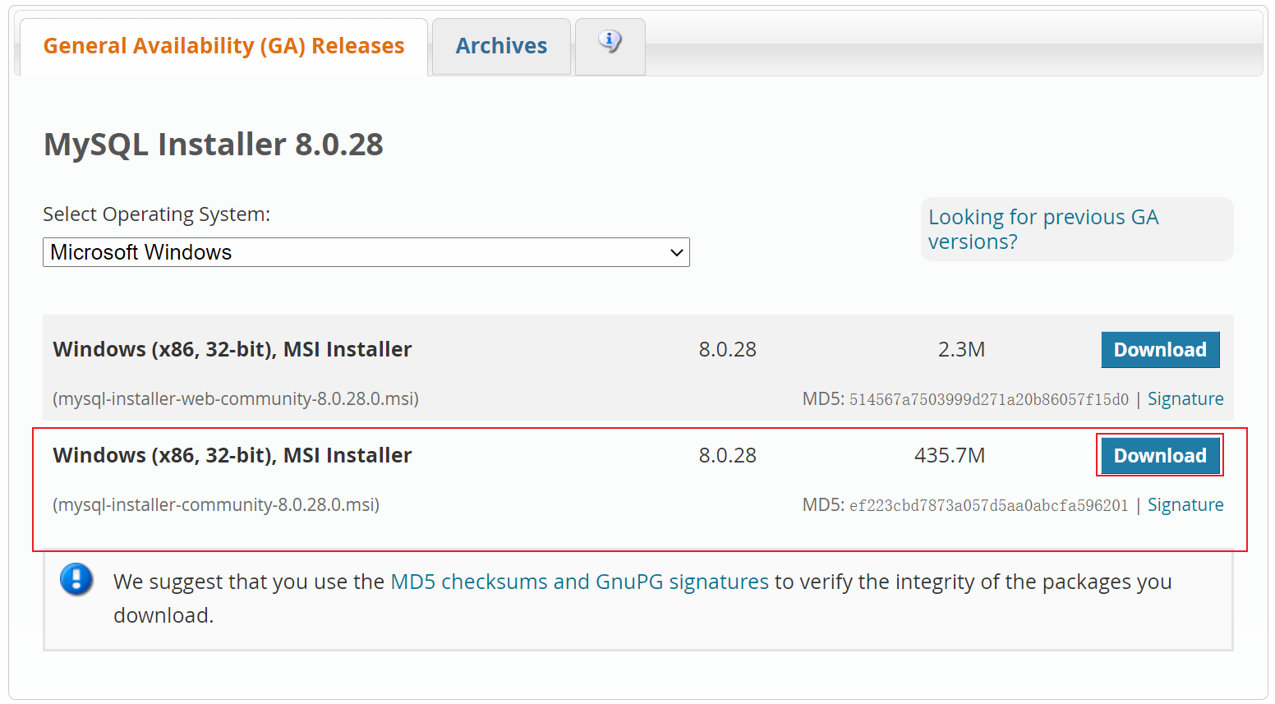This screenshot has height=704, width=1275.
Task: Click the 2.3M file size value
Action: 961,350
